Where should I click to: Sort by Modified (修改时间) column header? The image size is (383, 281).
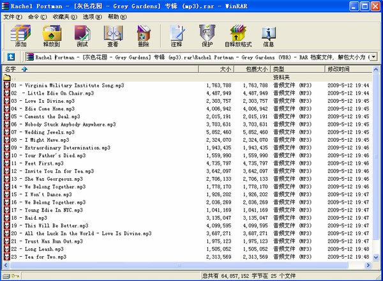click(349, 69)
